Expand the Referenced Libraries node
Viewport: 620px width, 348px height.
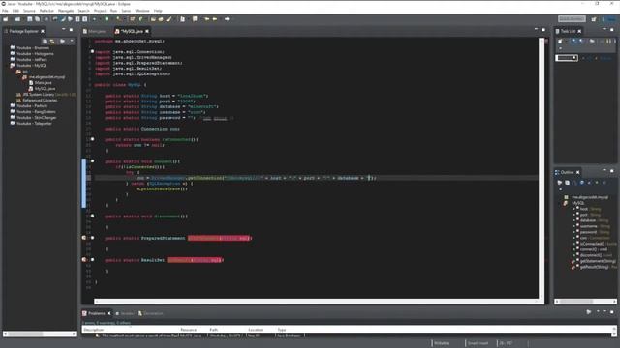pyautogui.click(x=40, y=101)
